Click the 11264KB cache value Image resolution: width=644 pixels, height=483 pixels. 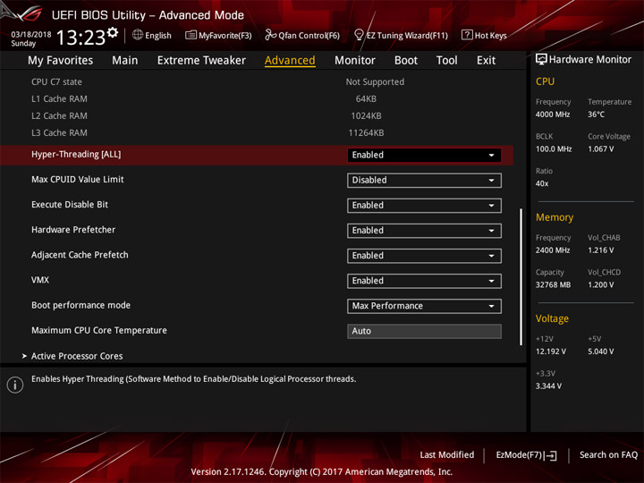pyautogui.click(x=366, y=132)
